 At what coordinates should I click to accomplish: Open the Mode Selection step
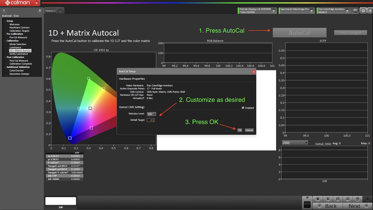pos(18,44)
